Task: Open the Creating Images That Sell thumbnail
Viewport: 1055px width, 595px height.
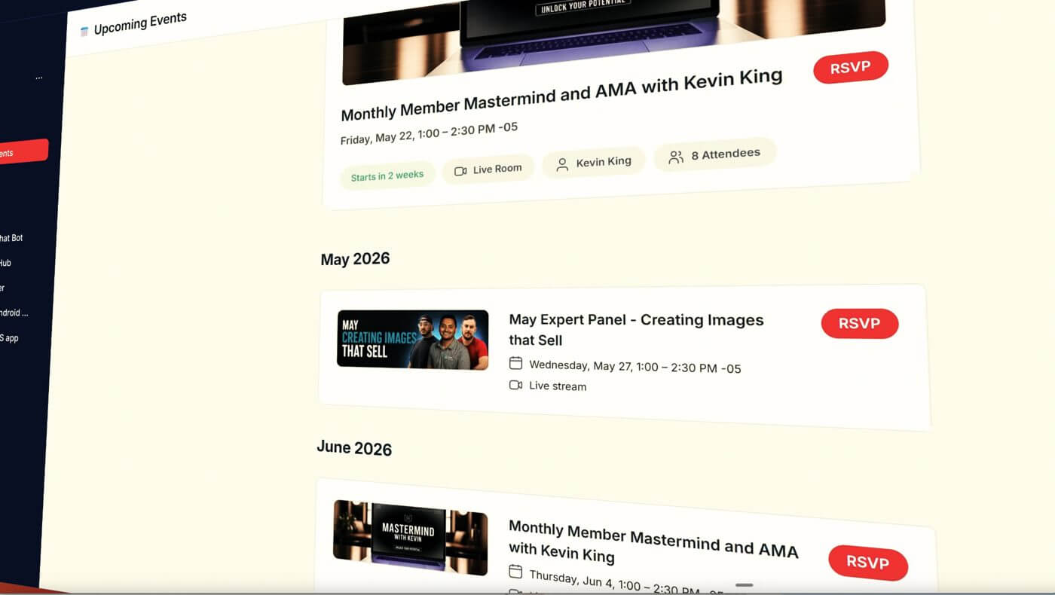Action: [x=413, y=339]
